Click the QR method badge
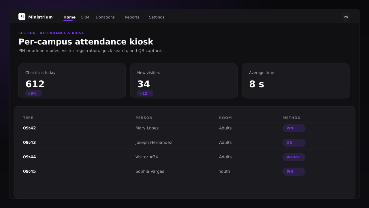The width and height of the screenshot is (369, 208). pos(294,143)
